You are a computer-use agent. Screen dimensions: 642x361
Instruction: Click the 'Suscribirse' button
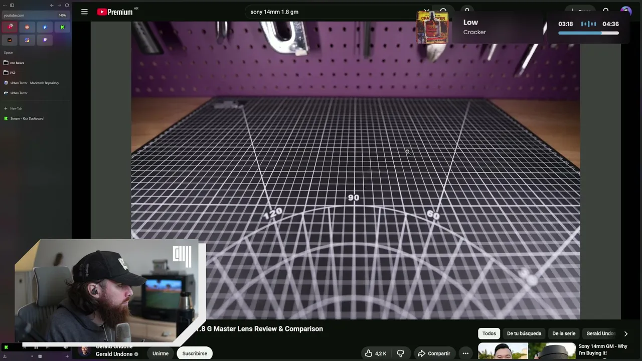coord(195,353)
